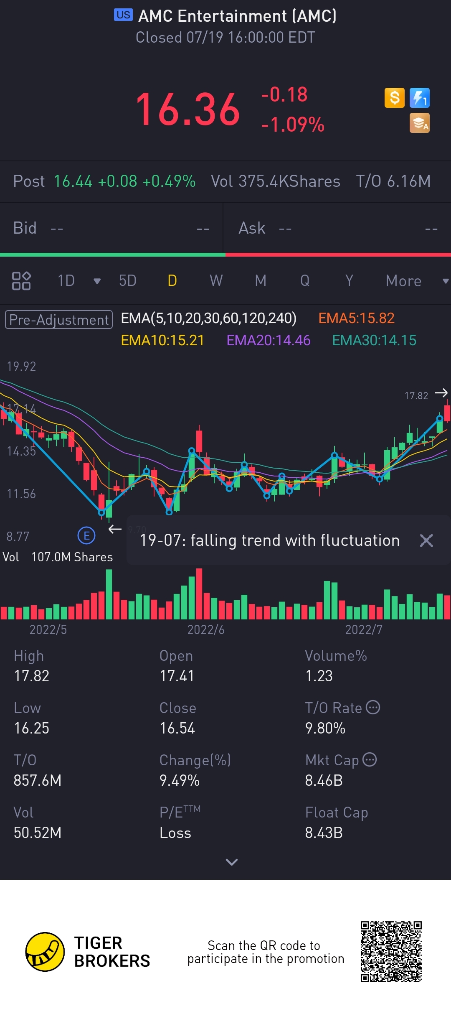Viewport: 451px width, 1024px height.
Task: Tap the Change(%) 9.49% value
Action: tap(180, 780)
